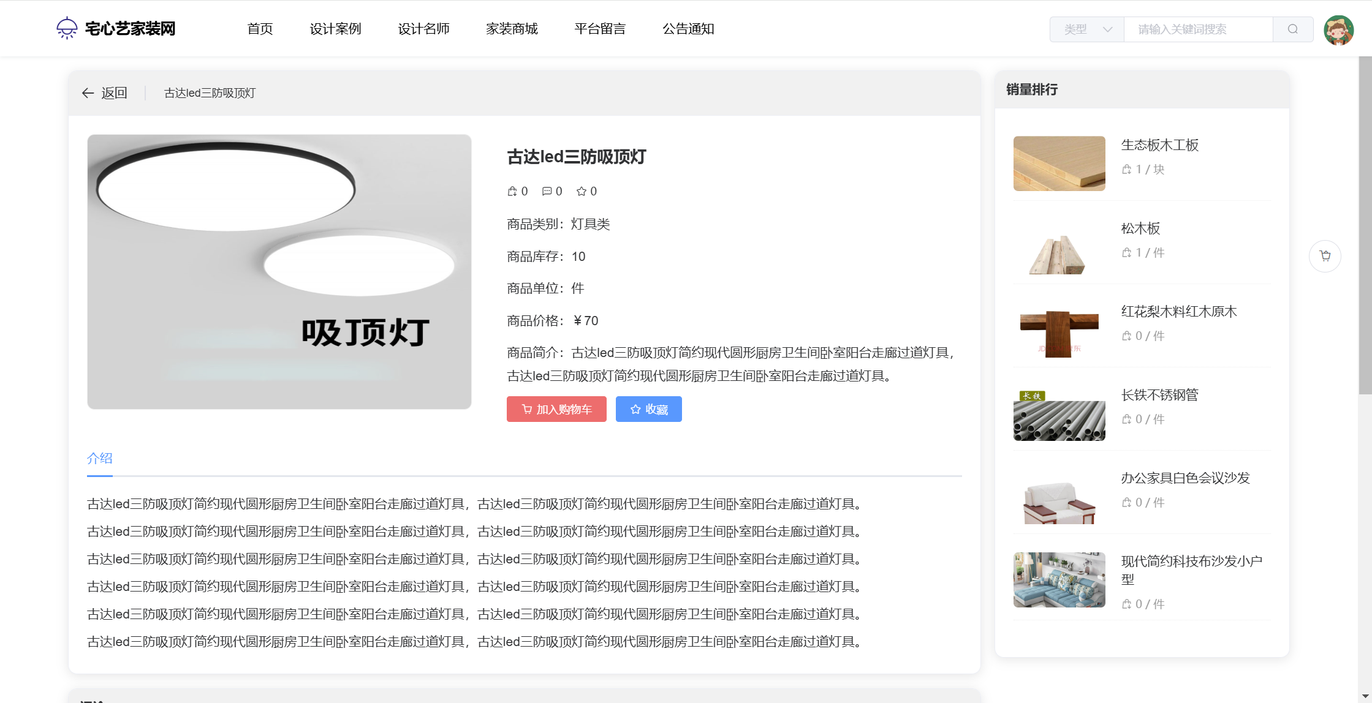Expand the 类型 search type dropdown
1372x703 pixels.
[1086, 29]
